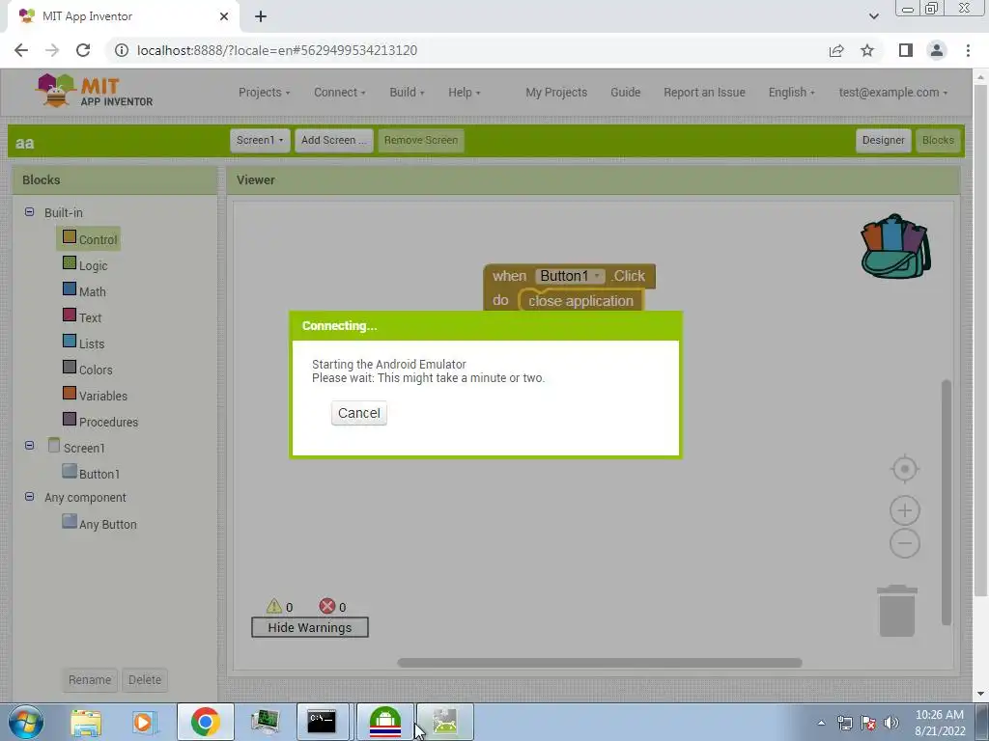
Task: Click the MIT App Inventor logo
Action: pyautogui.click(x=95, y=92)
